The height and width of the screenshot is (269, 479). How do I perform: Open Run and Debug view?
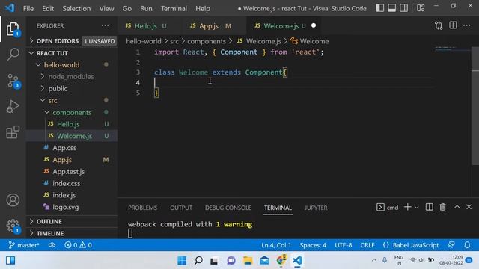pyautogui.click(x=13, y=106)
